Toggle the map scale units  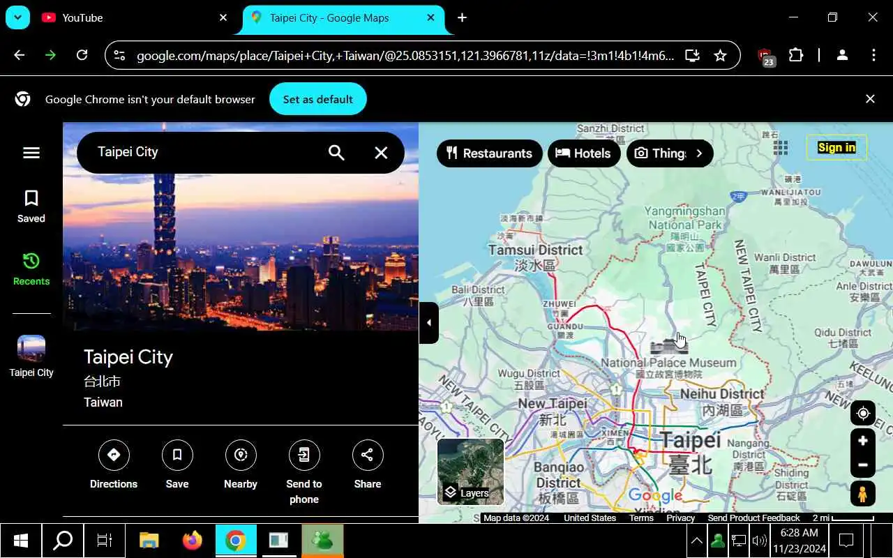[x=843, y=518]
